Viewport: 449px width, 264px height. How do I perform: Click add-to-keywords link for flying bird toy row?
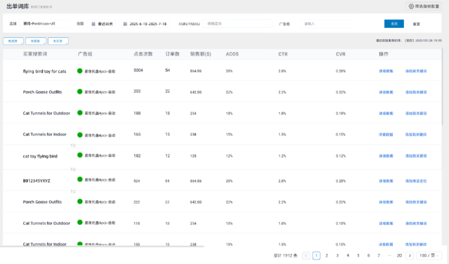tap(416, 71)
